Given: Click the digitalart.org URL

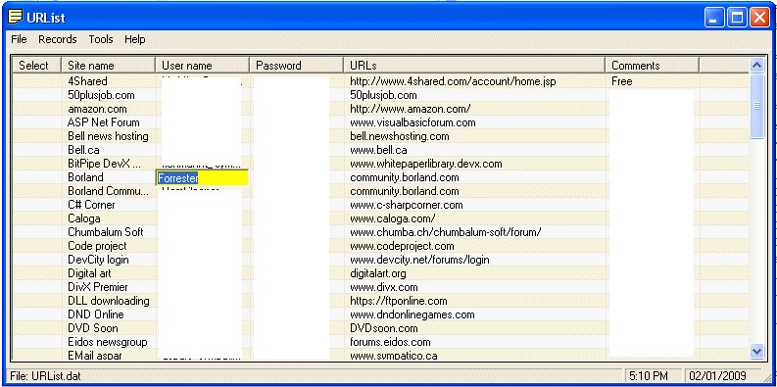Looking at the screenshot, I should (378, 273).
